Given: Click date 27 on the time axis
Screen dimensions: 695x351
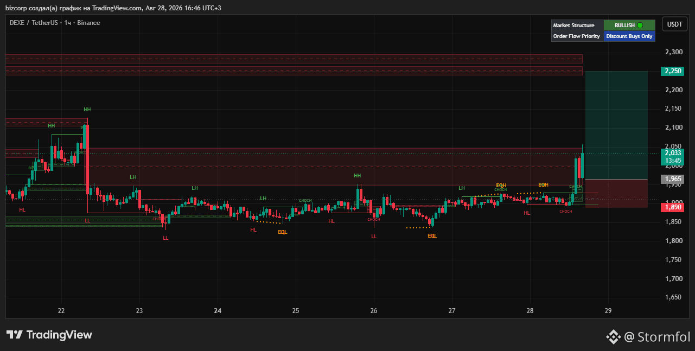Looking at the screenshot, I should pyautogui.click(x=452, y=311).
